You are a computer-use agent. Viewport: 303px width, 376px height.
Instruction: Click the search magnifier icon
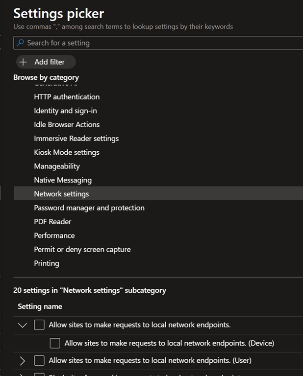21,43
